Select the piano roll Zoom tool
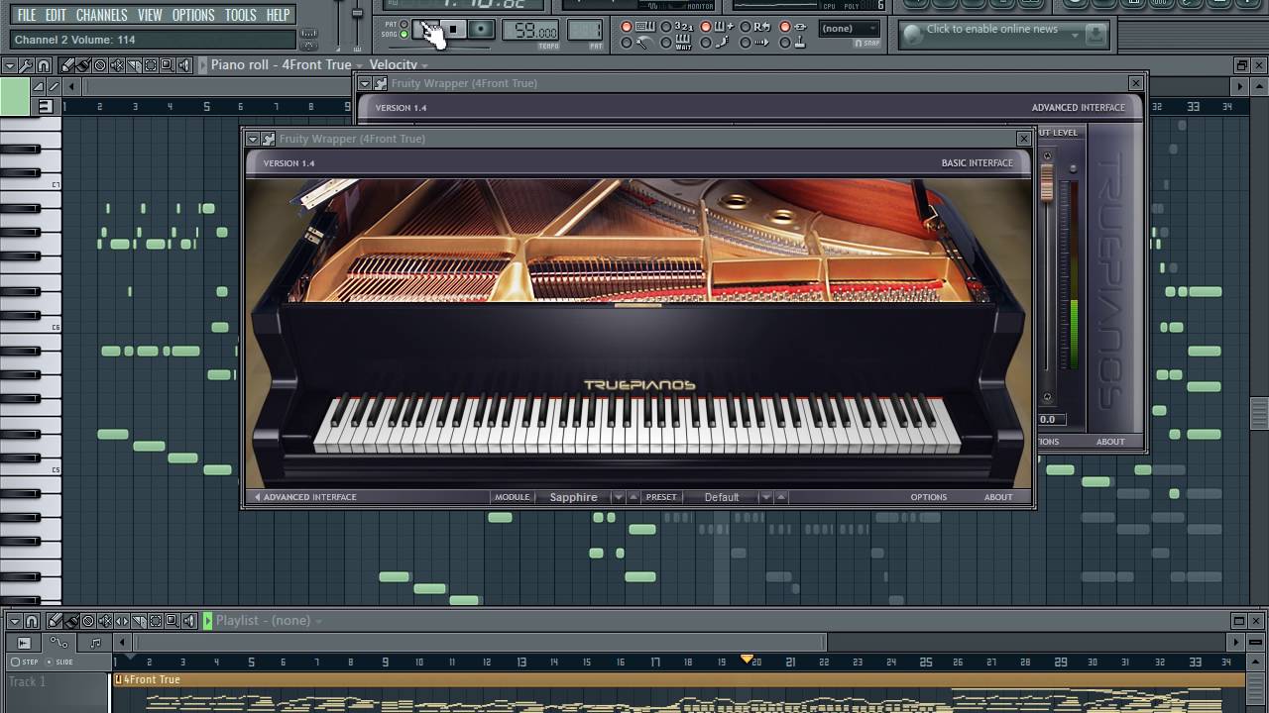Image resolution: width=1269 pixels, height=713 pixels. 167,65
